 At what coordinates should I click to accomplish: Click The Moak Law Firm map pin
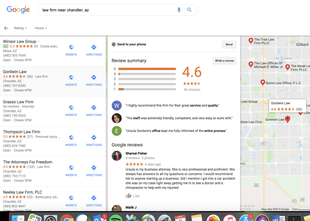click(288, 67)
